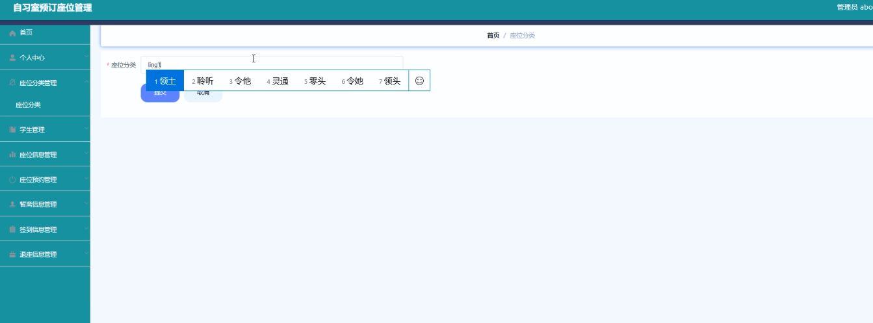This screenshot has height=323, width=873.
Task: Open the 座位信息管理 menu label
Action: tap(38, 155)
